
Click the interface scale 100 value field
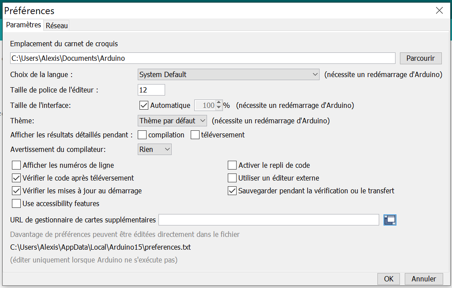[205, 105]
